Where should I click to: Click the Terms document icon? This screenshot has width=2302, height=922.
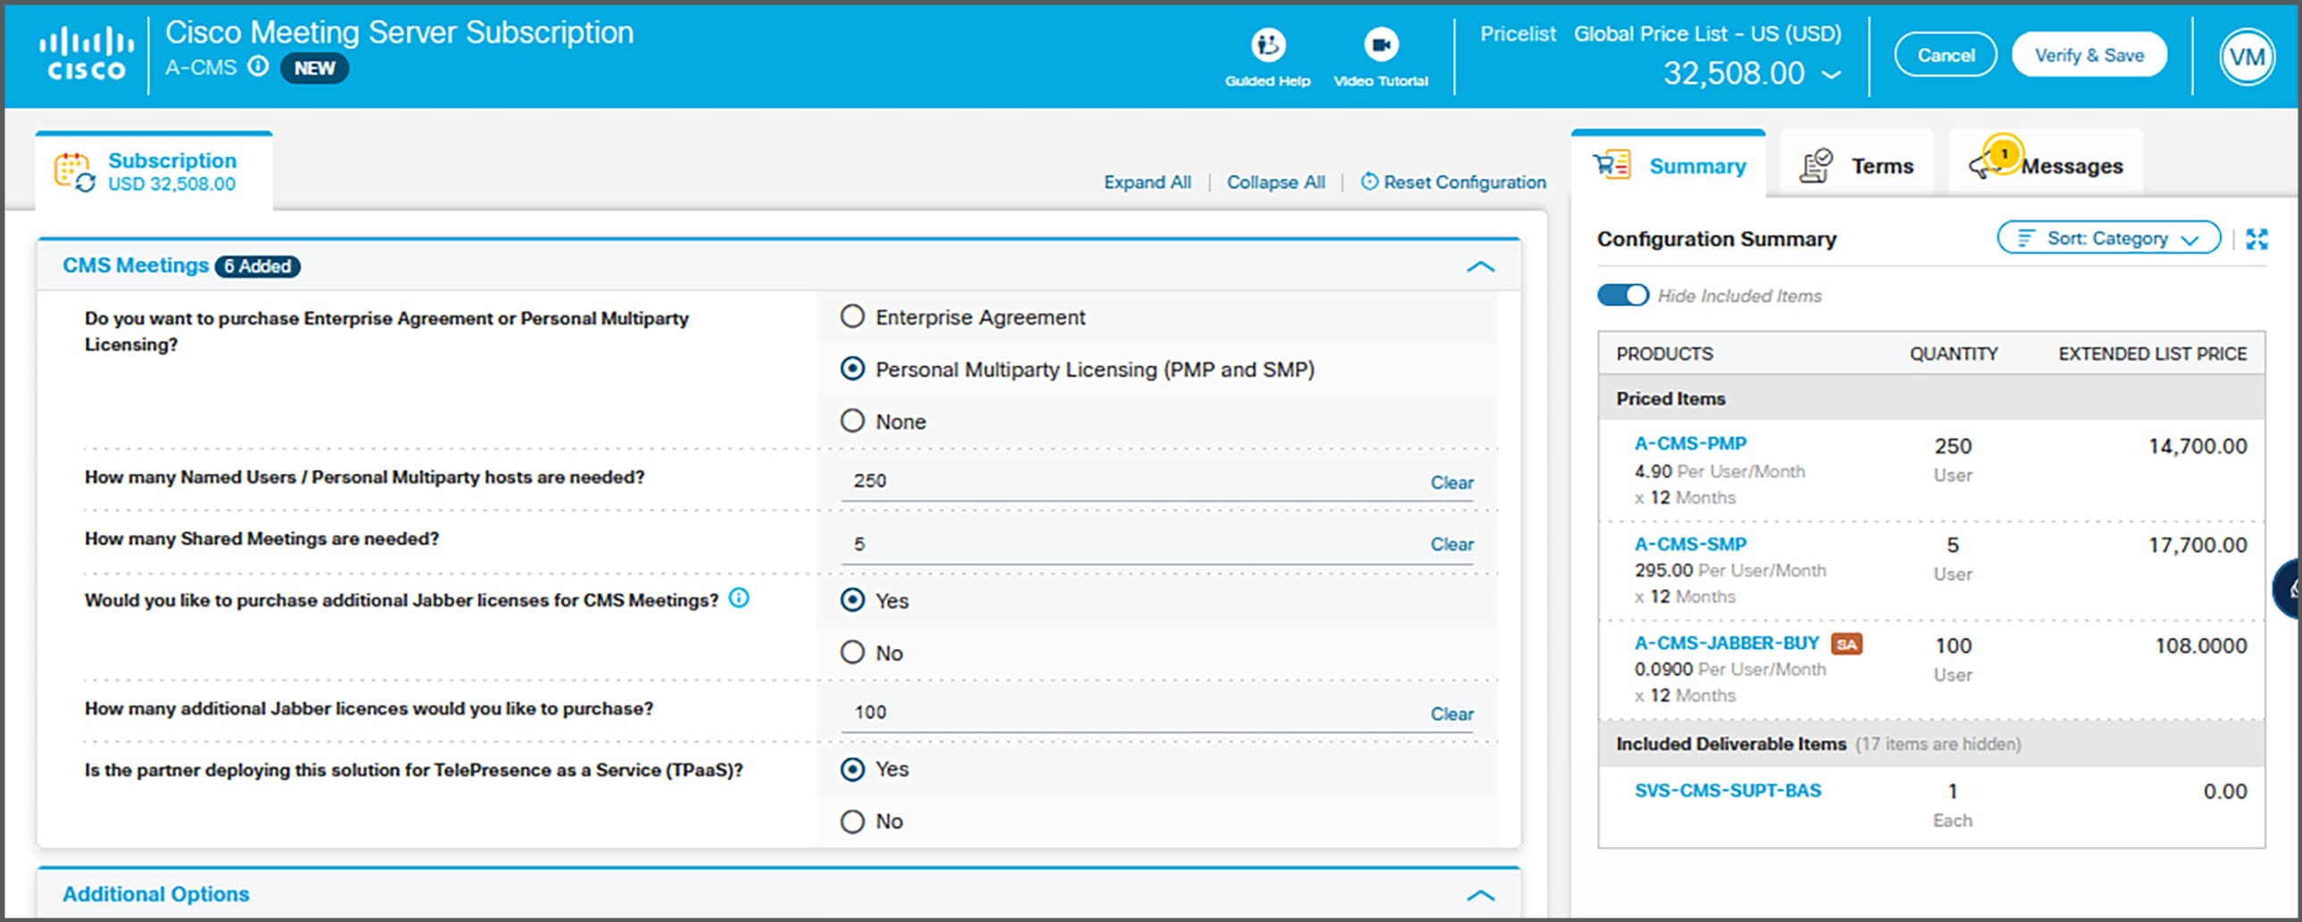tap(1815, 165)
